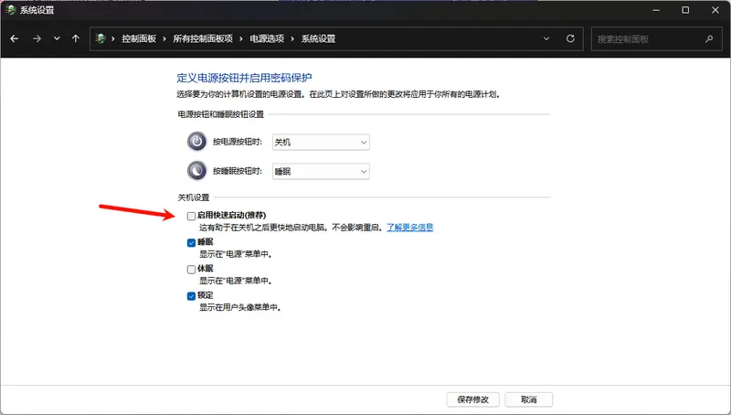Viewport: 731px width, 415px height.
Task: Check the 休眠 checkbox
Action: coord(191,269)
